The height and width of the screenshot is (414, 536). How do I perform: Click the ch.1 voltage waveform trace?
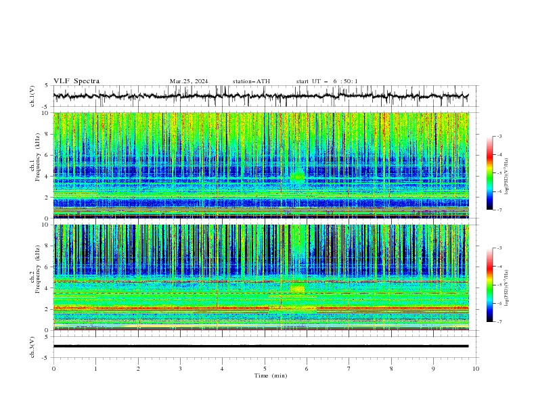coord(261,96)
